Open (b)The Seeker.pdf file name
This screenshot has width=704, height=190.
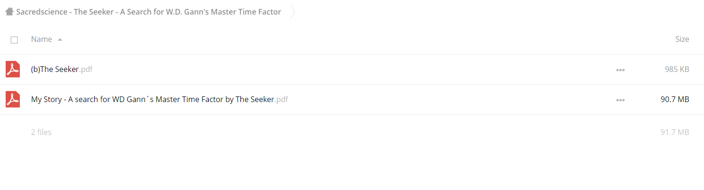[62, 69]
